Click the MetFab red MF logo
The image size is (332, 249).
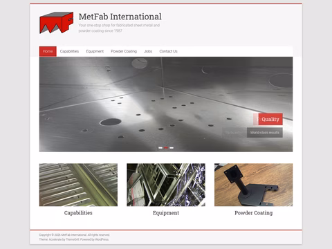coord(57,23)
